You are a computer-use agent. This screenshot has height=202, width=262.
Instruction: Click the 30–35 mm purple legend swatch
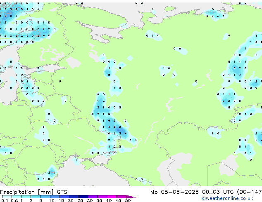[x=93, y=197]
